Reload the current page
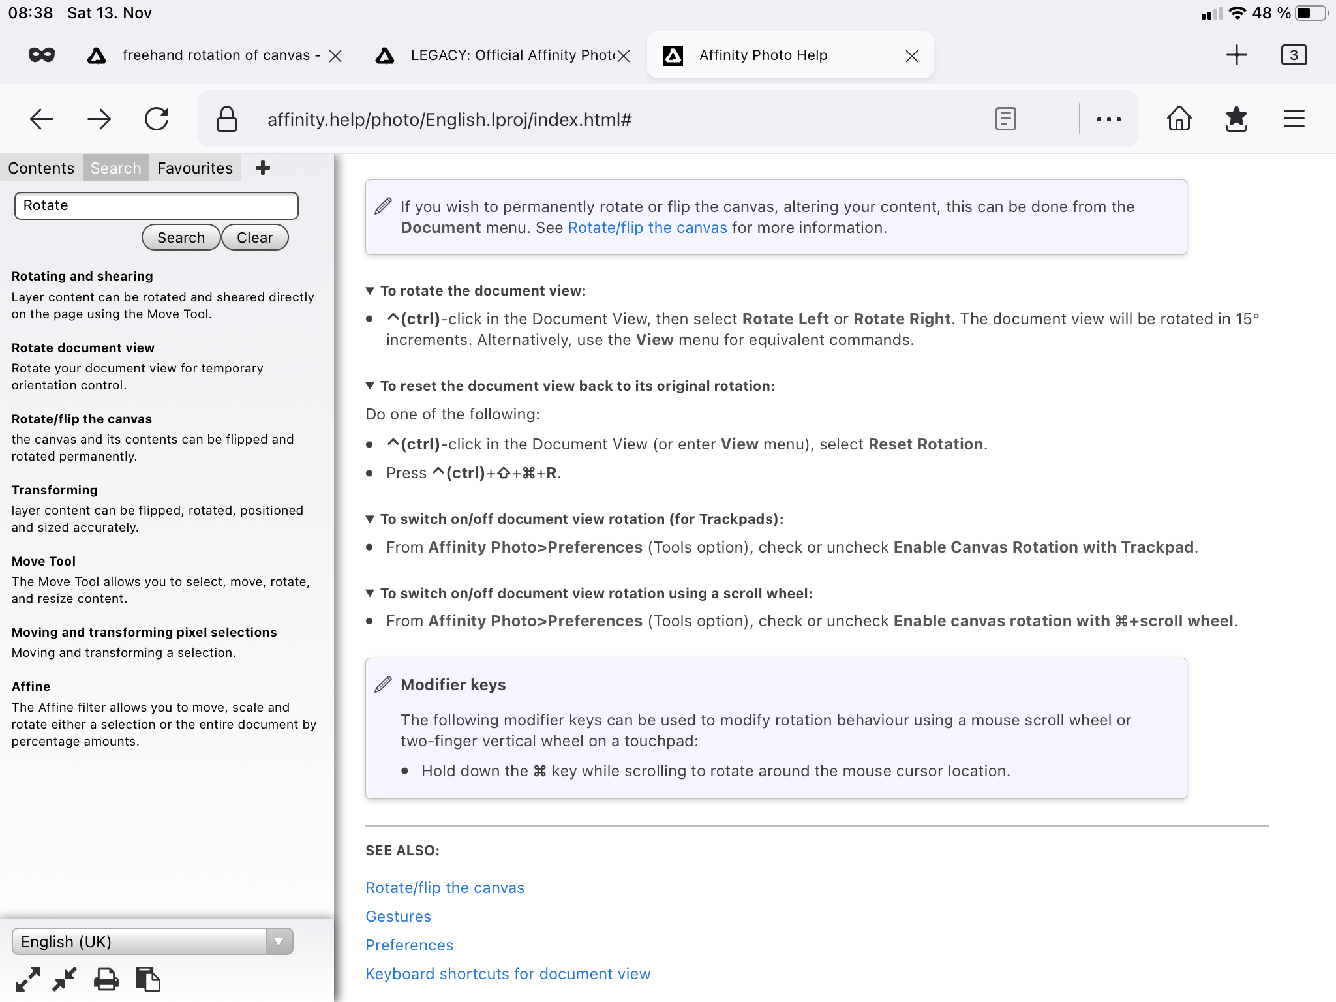Viewport: 1336px width, 1002px height. tap(157, 119)
